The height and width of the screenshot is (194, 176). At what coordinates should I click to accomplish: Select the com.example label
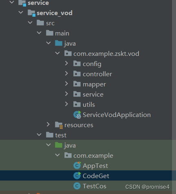93,156
